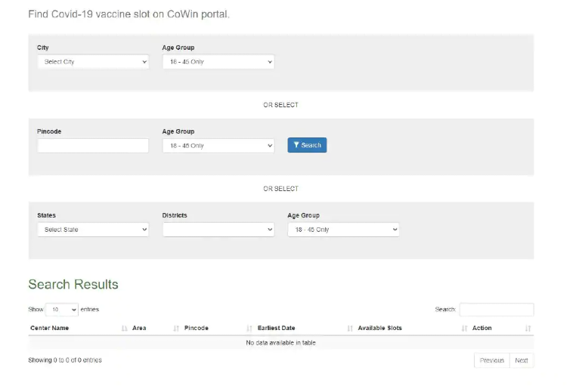The width and height of the screenshot is (582, 389).
Task: Click the blue Search button
Action: pos(307,145)
